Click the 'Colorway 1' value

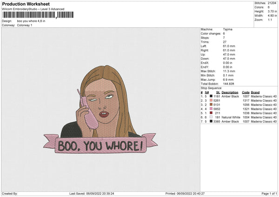25,25
